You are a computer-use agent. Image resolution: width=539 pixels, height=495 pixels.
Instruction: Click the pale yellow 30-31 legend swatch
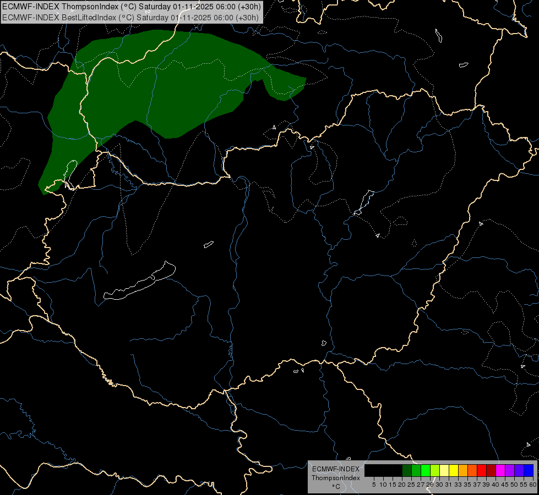444,470
